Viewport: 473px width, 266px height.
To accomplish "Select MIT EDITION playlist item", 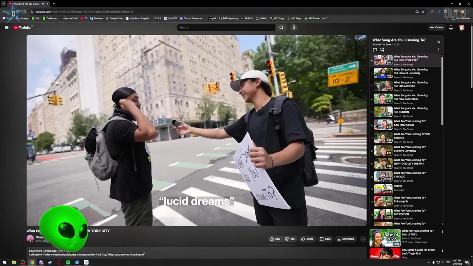I will [405, 214].
